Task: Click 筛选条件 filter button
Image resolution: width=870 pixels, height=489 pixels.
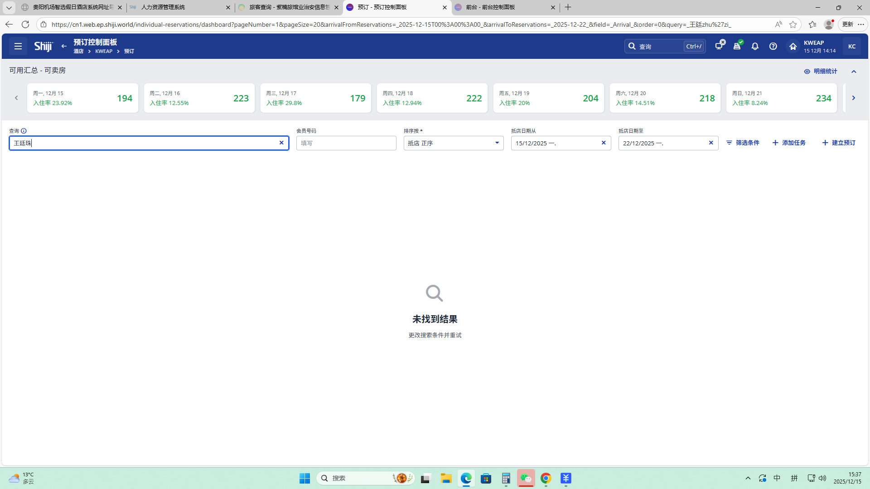Action: coord(743,143)
